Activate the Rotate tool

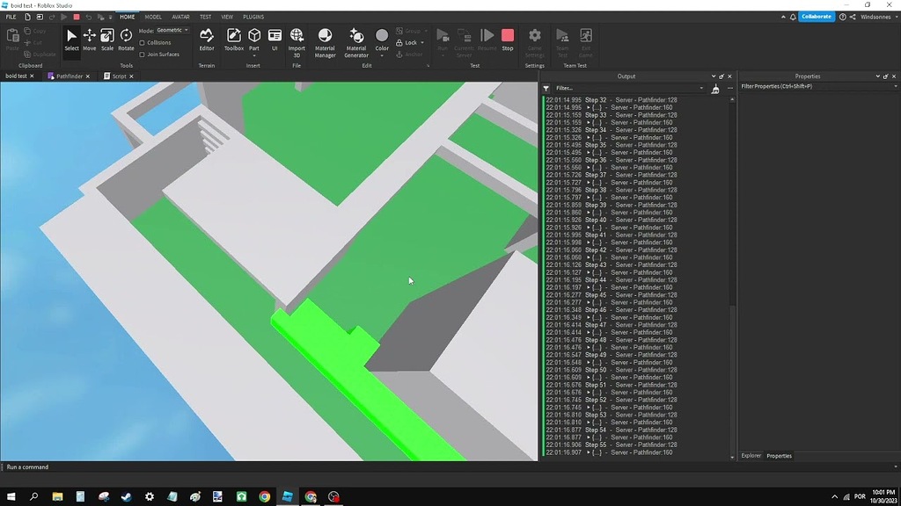click(x=126, y=40)
